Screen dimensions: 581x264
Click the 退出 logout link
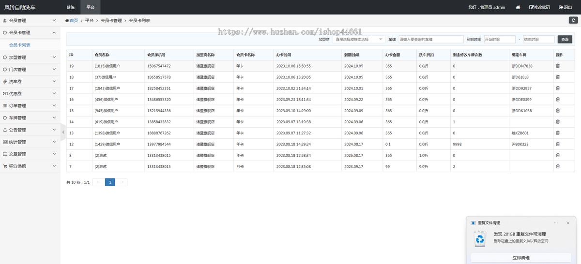(x=565, y=7)
